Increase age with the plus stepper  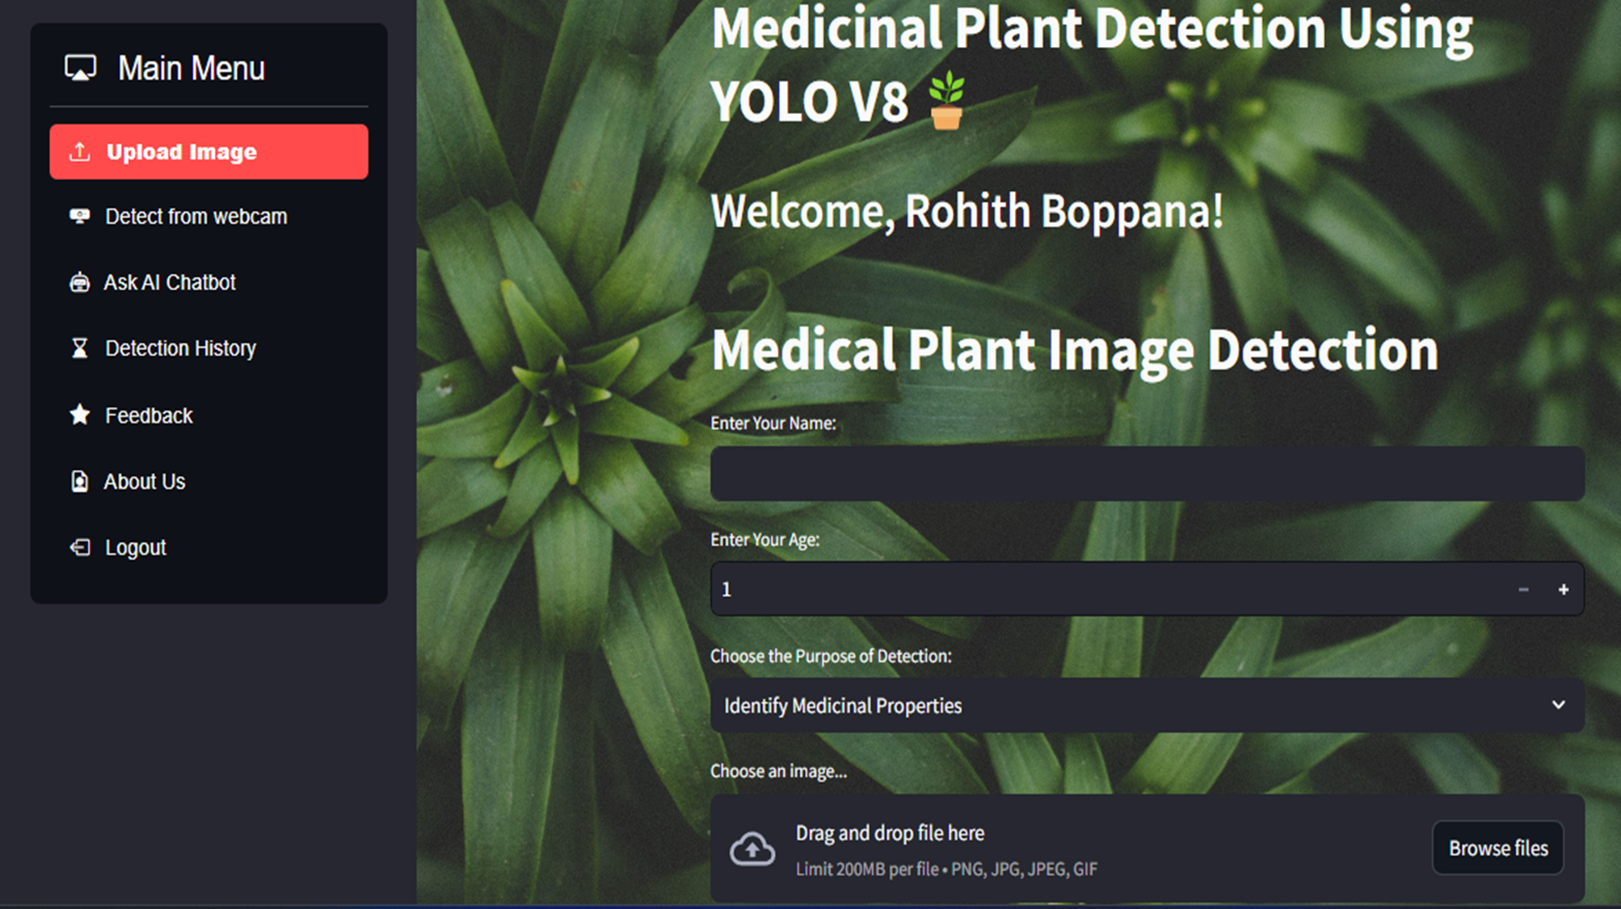point(1563,590)
